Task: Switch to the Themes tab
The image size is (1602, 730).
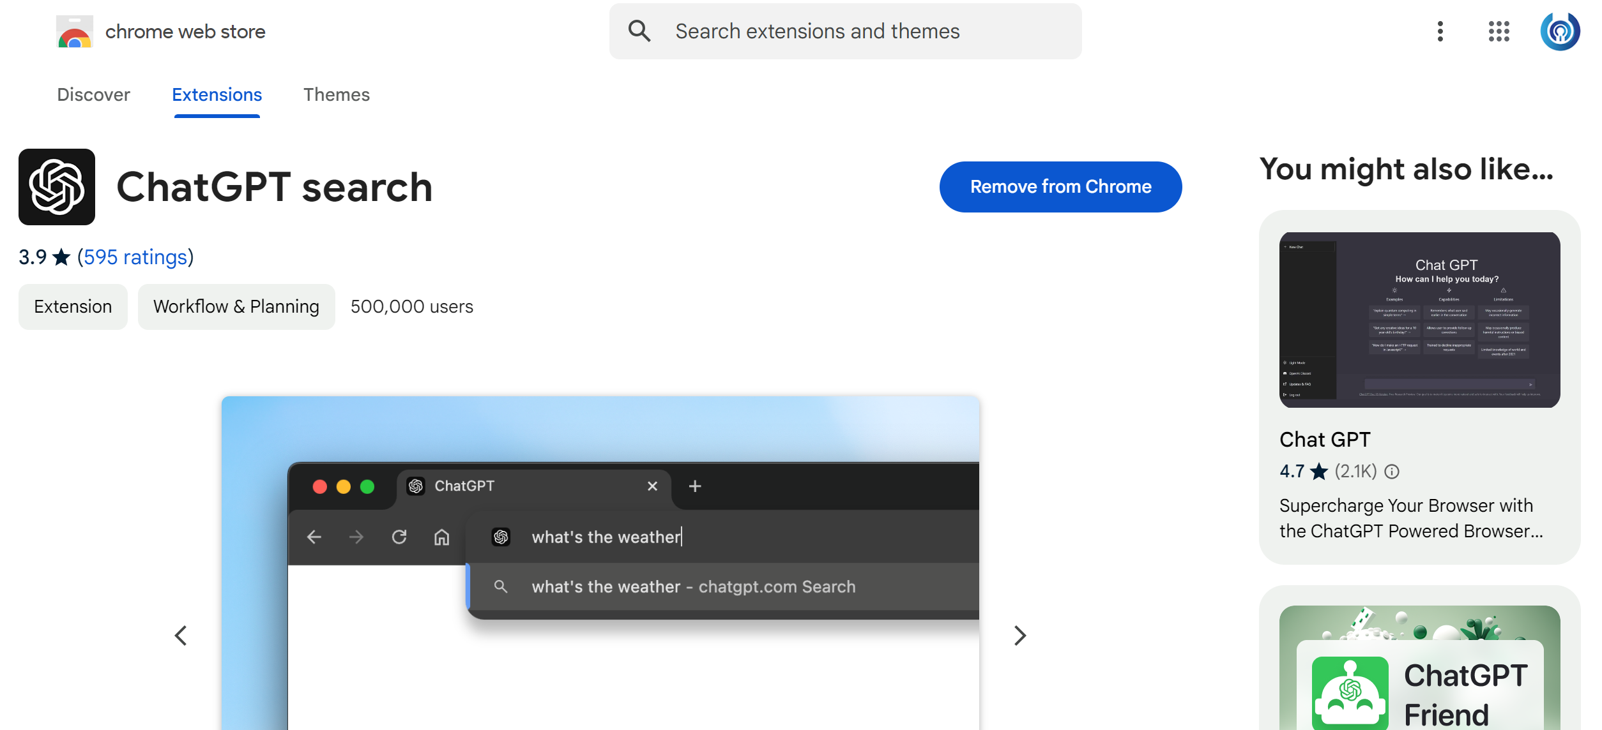Action: (337, 94)
